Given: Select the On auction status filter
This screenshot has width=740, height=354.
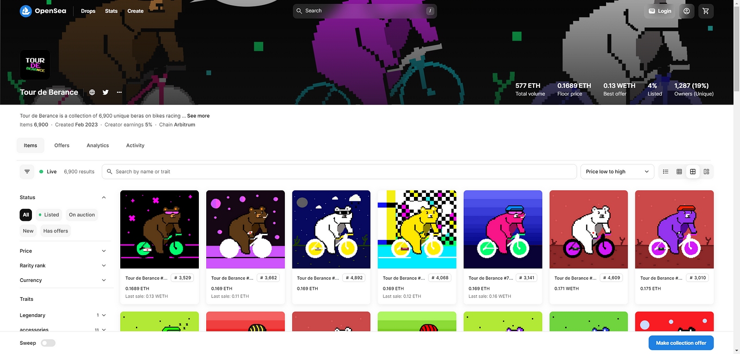Looking at the screenshot, I should coord(82,215).
